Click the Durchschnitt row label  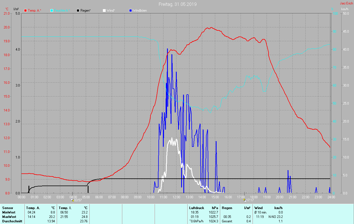click(x=12, y=221)
